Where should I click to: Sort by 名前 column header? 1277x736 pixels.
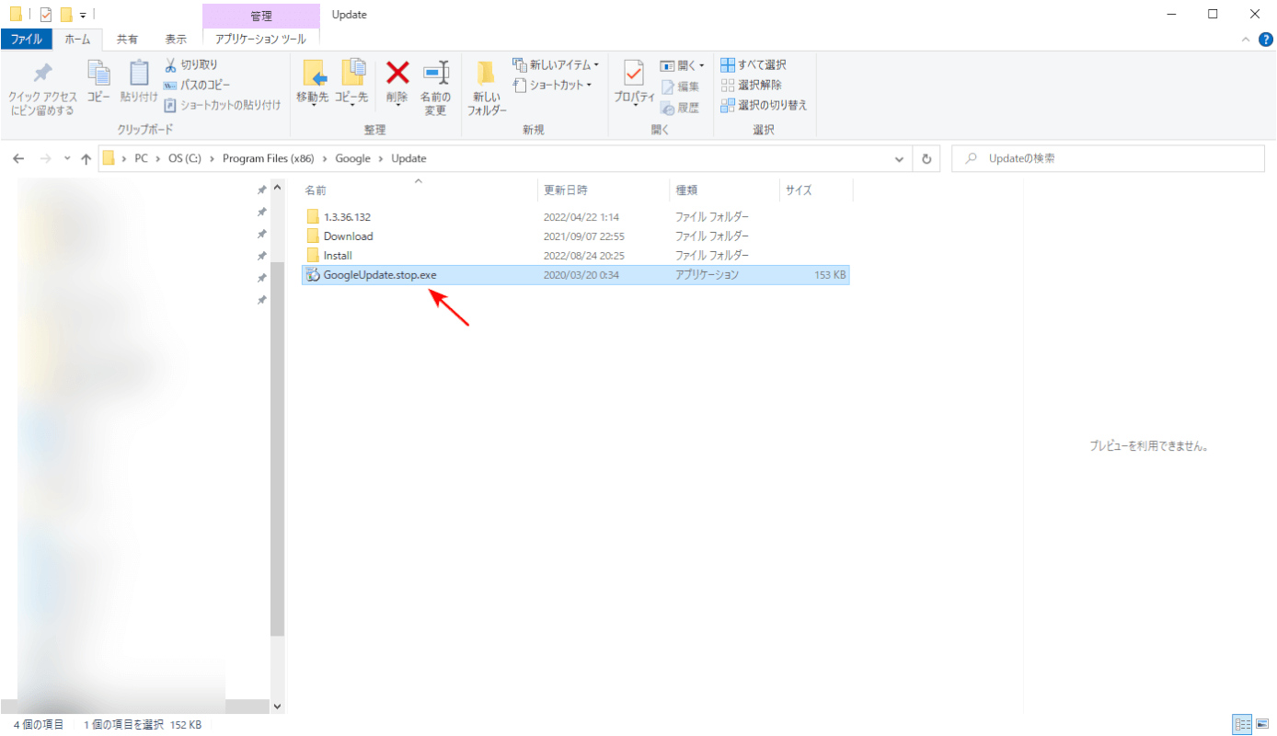pos(419,190)
